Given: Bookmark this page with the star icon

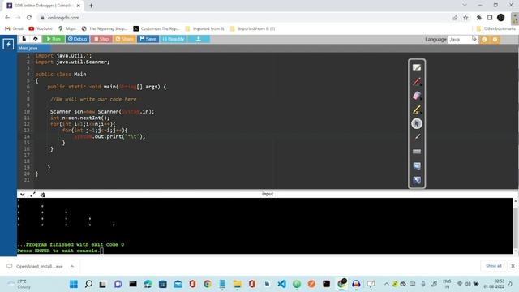Looking at the screenshot, I should tap(465, 18).
